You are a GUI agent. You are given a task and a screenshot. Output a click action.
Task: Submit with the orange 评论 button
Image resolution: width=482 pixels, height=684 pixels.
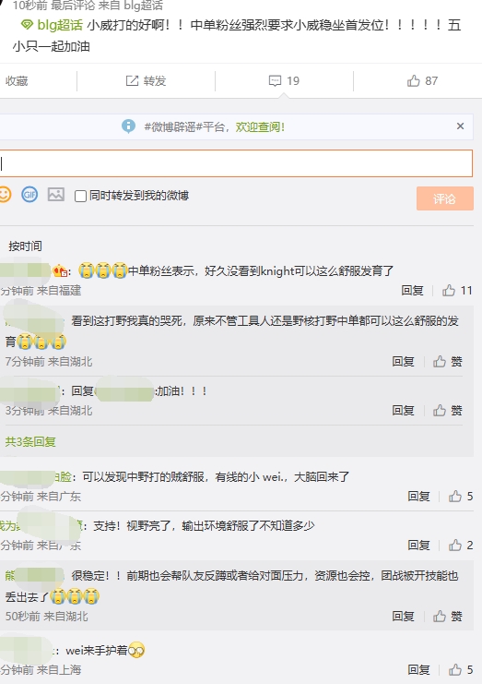(444, 198)
